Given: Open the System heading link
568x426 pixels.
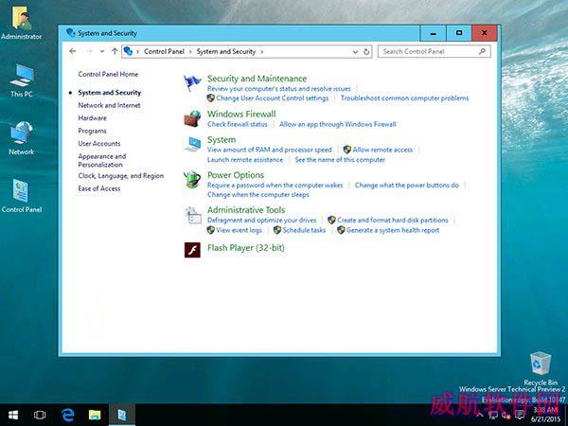Looking at the screenshot, I should (222, 140).
